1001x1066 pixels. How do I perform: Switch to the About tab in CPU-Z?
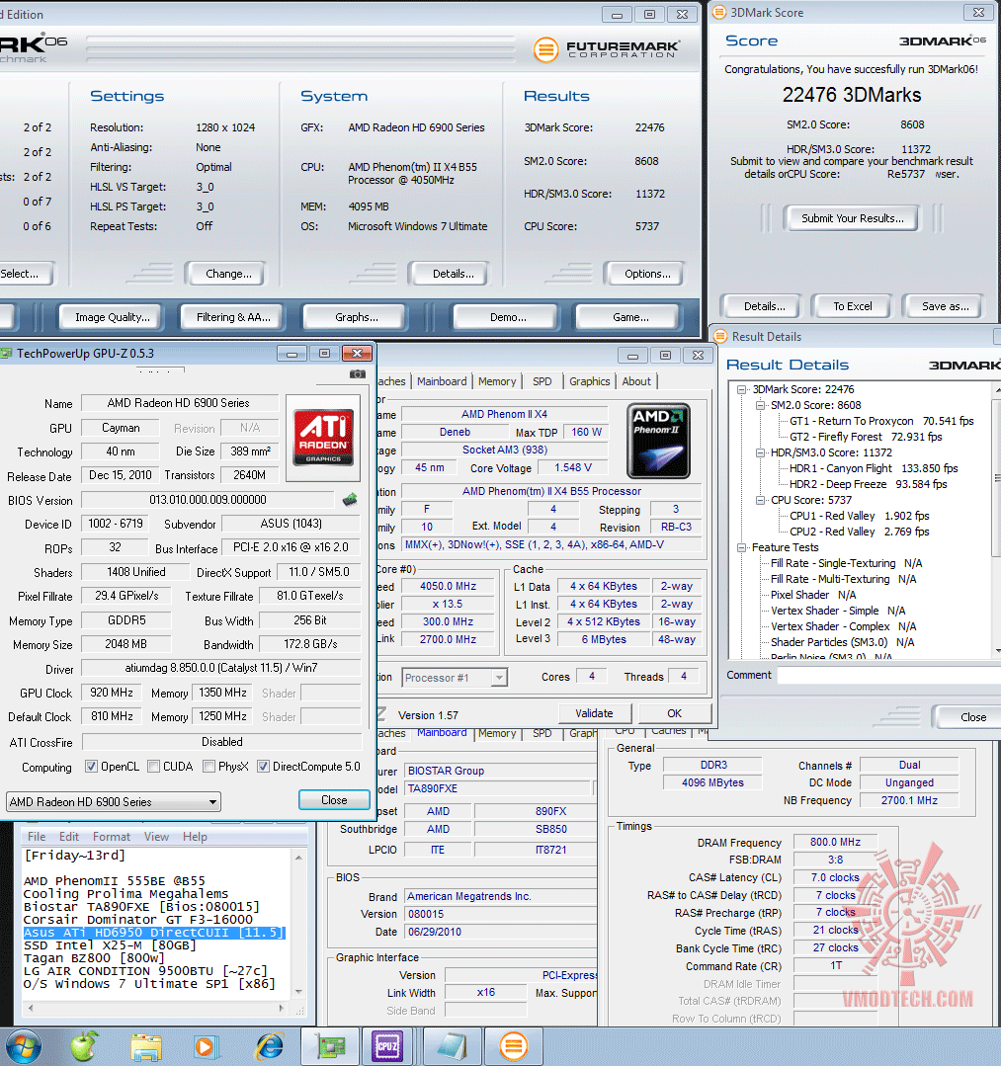click(636, 381)
